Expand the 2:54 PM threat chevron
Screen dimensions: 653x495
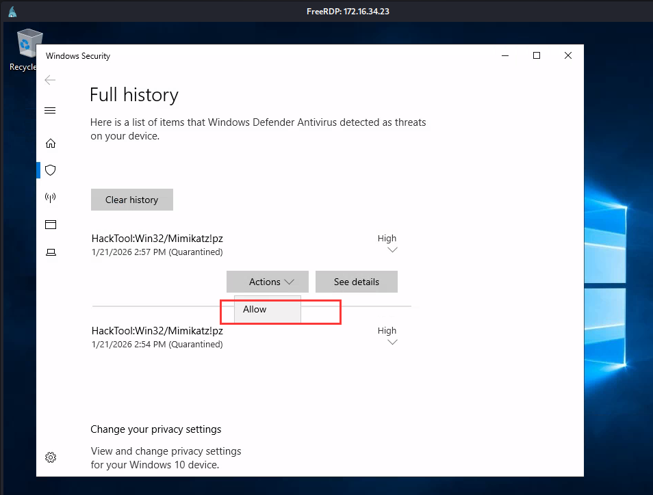point(392,342)
